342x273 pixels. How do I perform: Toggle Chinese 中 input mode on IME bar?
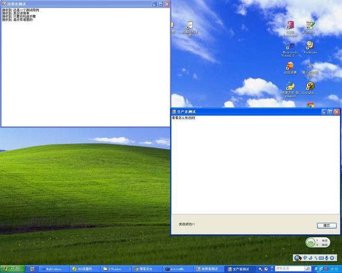coord(305,258)
